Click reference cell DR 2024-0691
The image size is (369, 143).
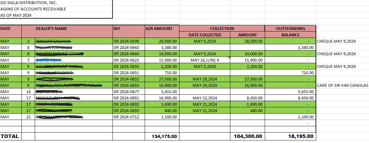click(x=129, y=98)
